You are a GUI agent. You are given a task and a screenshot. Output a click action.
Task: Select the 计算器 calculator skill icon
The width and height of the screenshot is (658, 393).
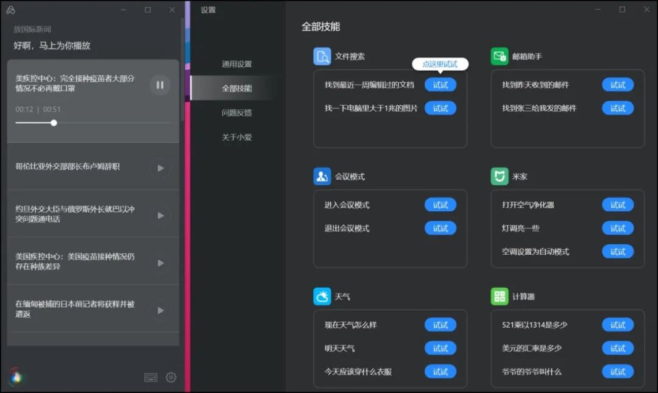click(500, 296)
